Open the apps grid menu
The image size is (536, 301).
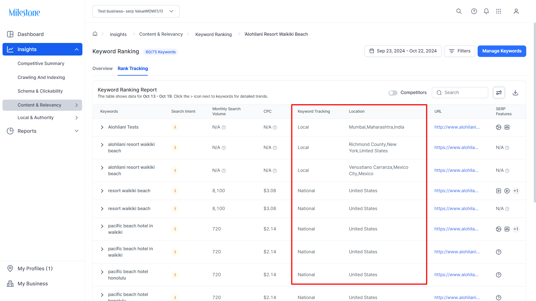(x=499, y=11)
